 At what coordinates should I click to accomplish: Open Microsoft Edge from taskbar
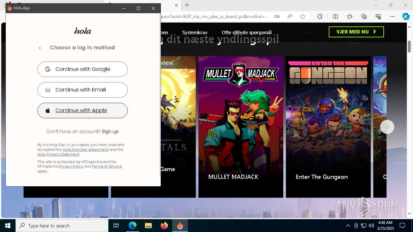(x=133, y=226)
